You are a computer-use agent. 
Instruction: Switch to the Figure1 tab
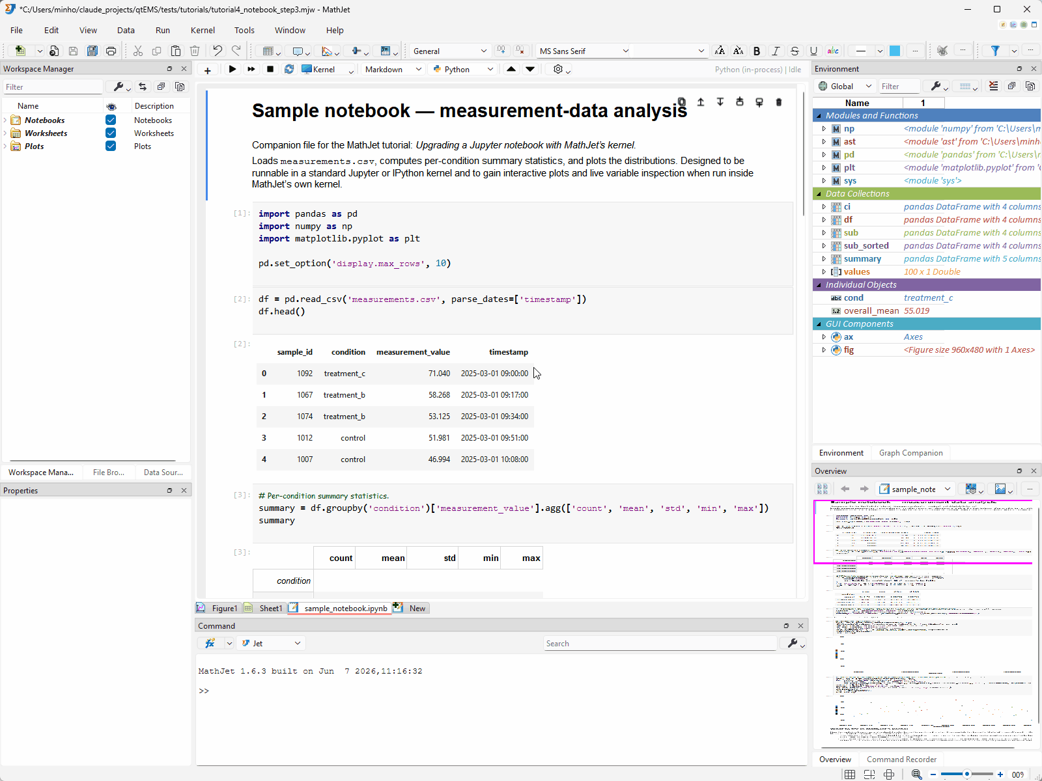tap(218, 608)
